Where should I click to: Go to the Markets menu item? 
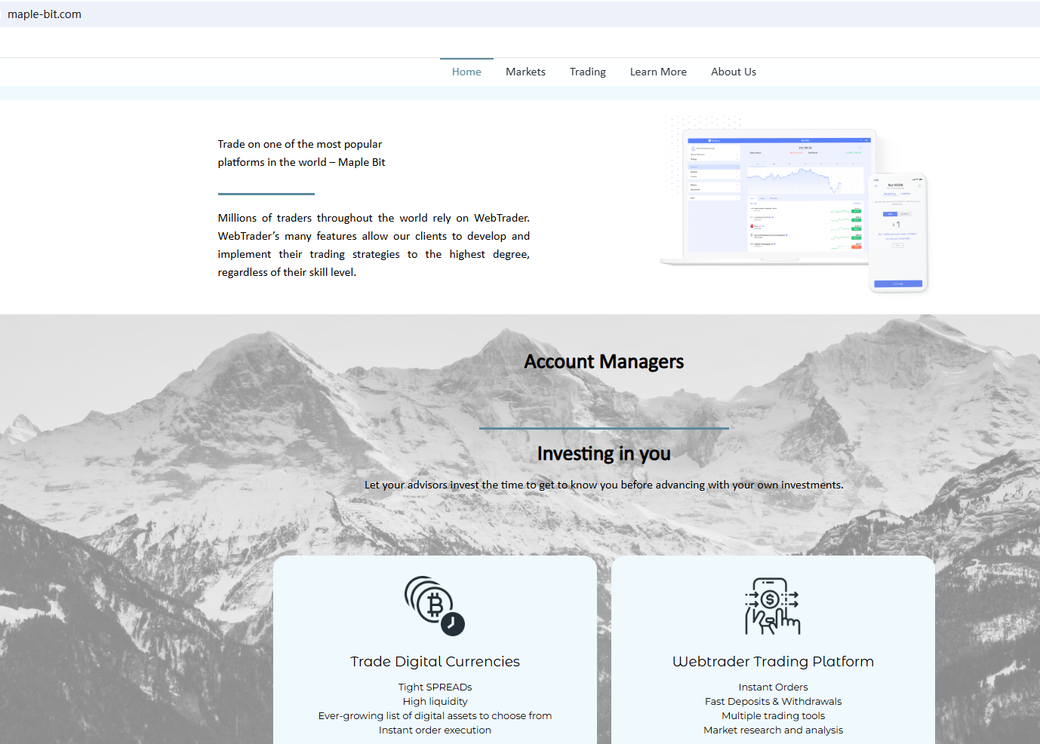coord(525,72)
